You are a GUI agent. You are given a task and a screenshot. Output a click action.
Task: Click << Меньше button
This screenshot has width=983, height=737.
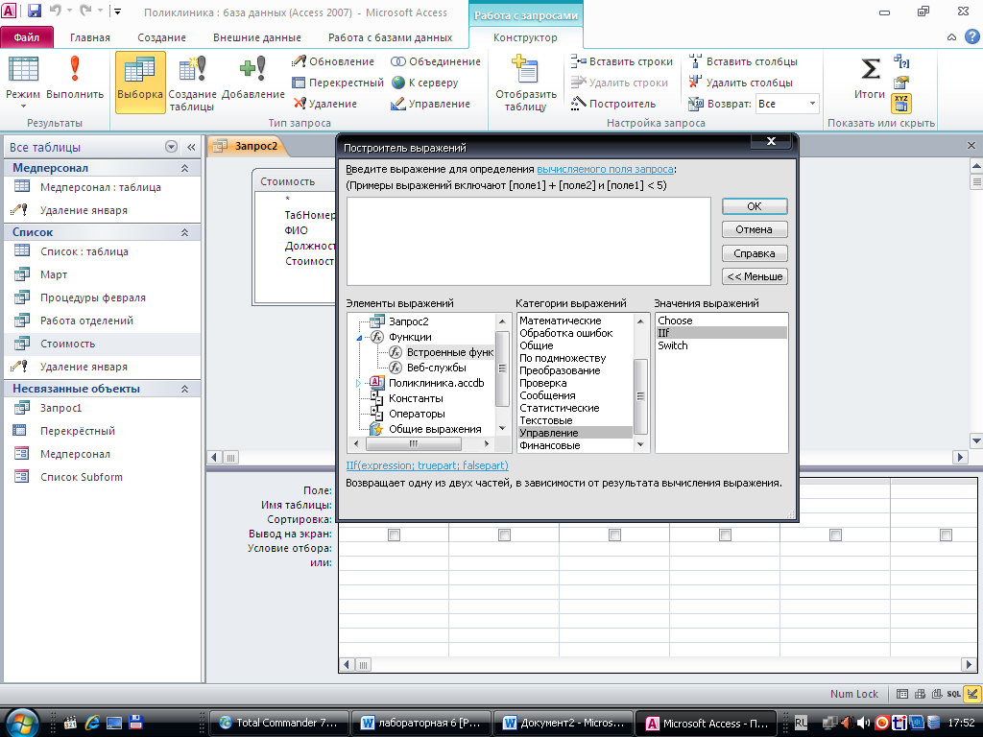click(755, 276)
